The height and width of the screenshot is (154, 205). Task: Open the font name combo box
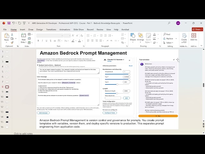click(50, 36)
